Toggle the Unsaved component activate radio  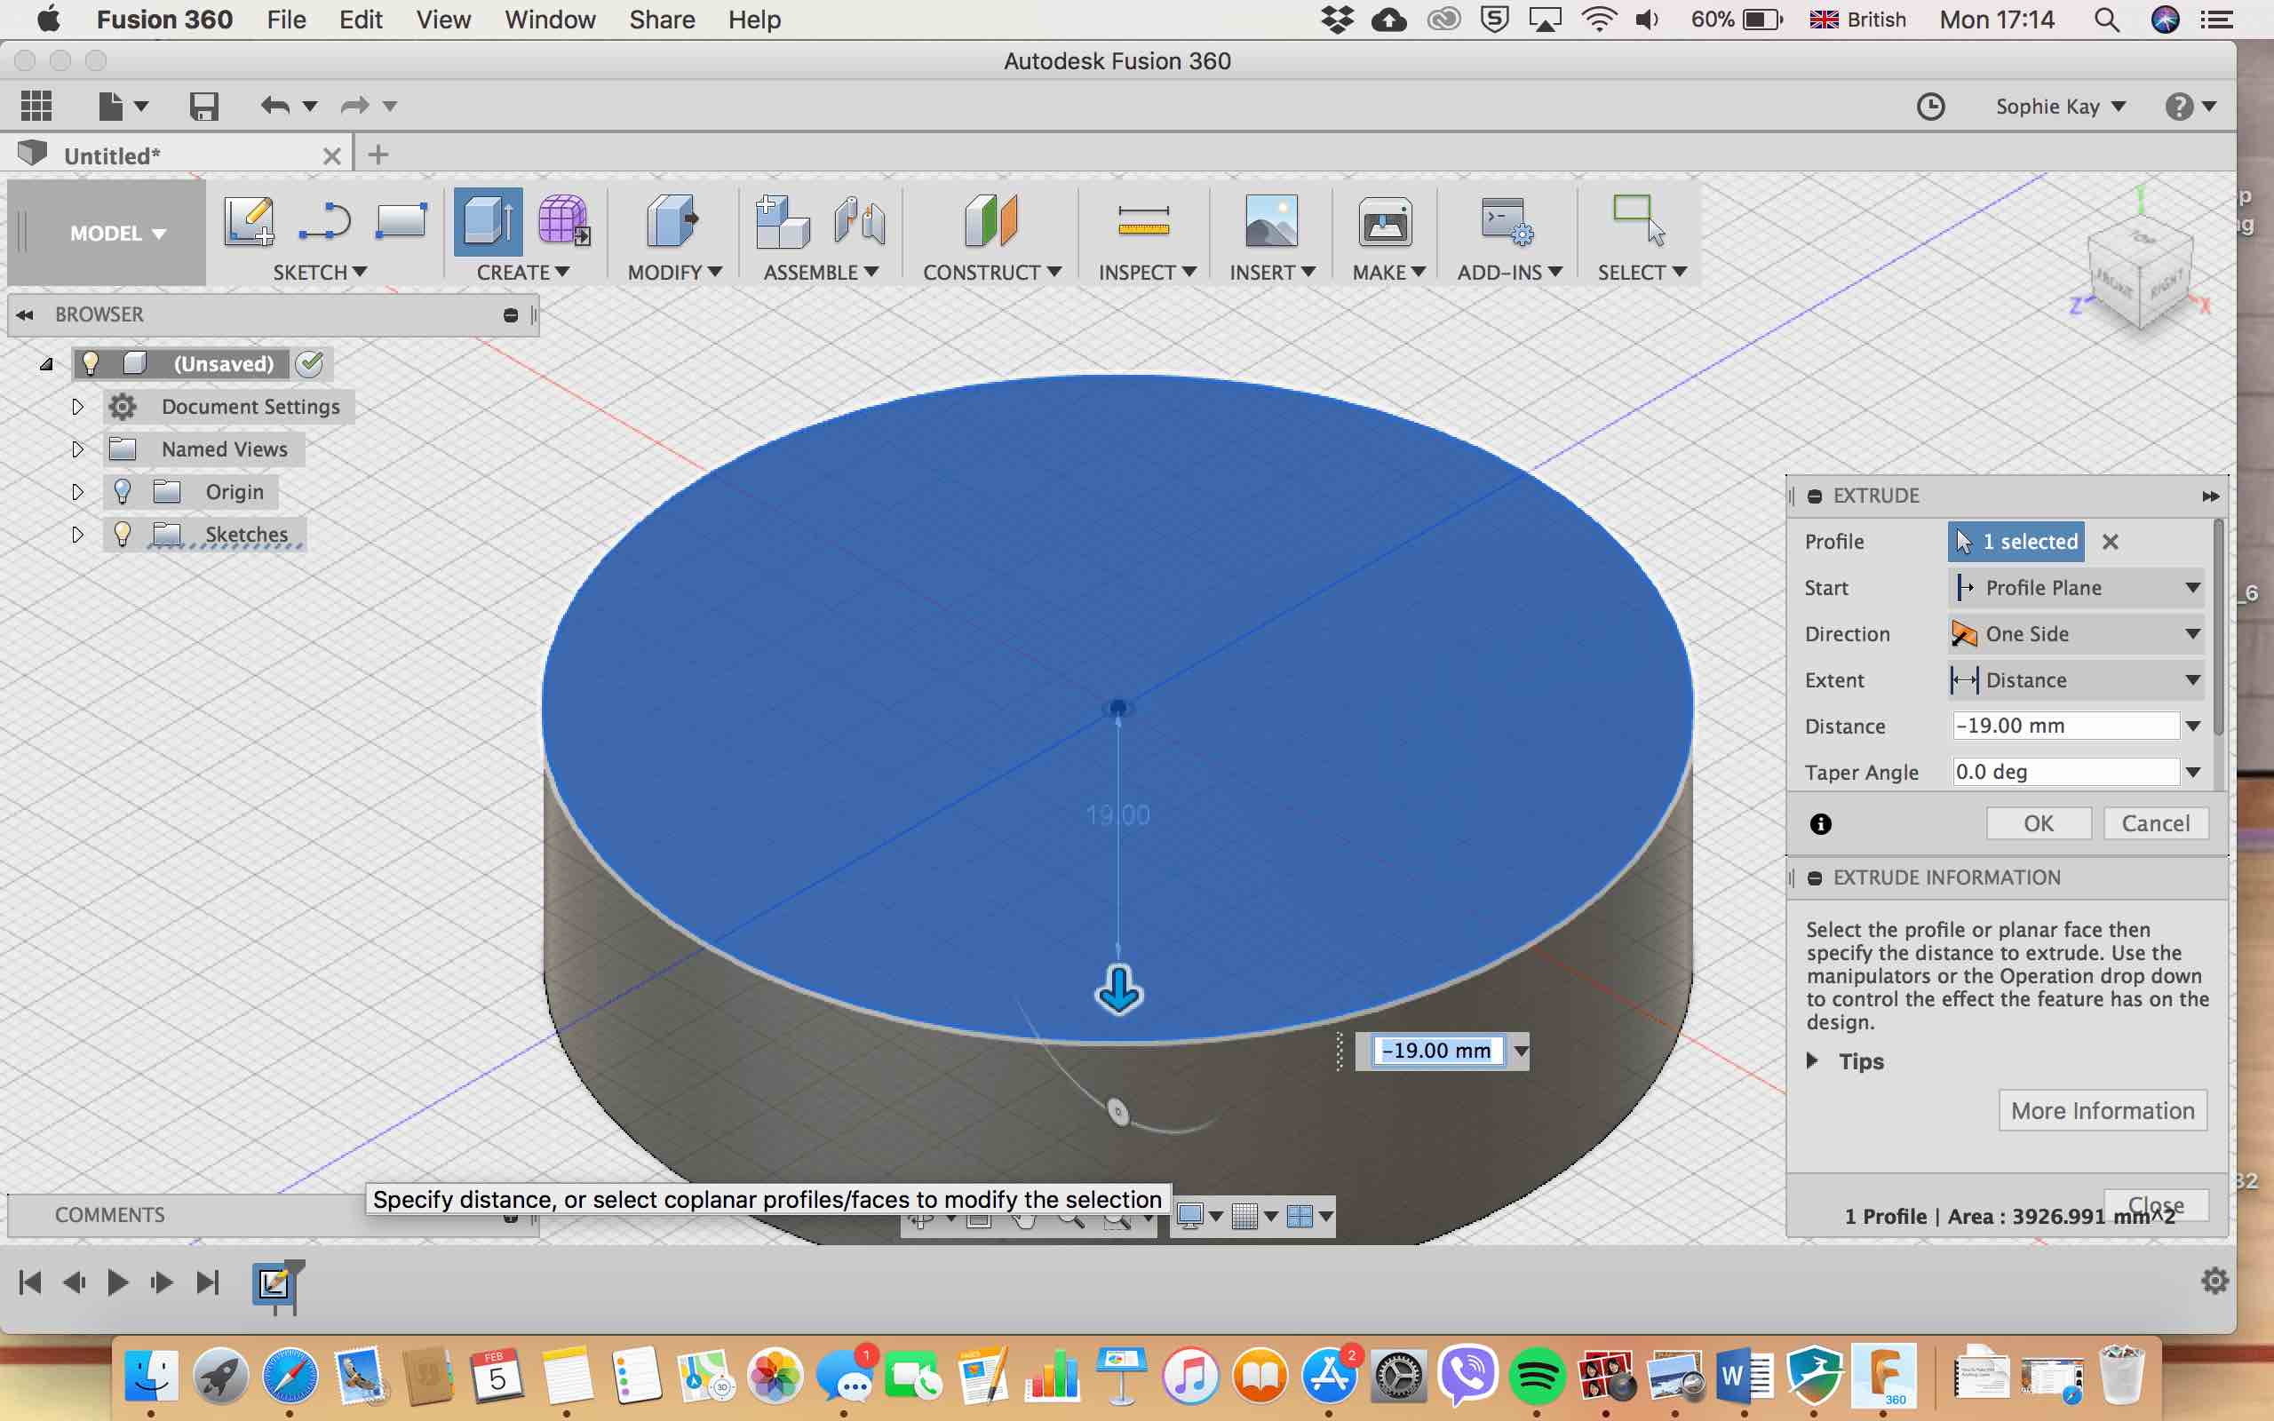309,364
